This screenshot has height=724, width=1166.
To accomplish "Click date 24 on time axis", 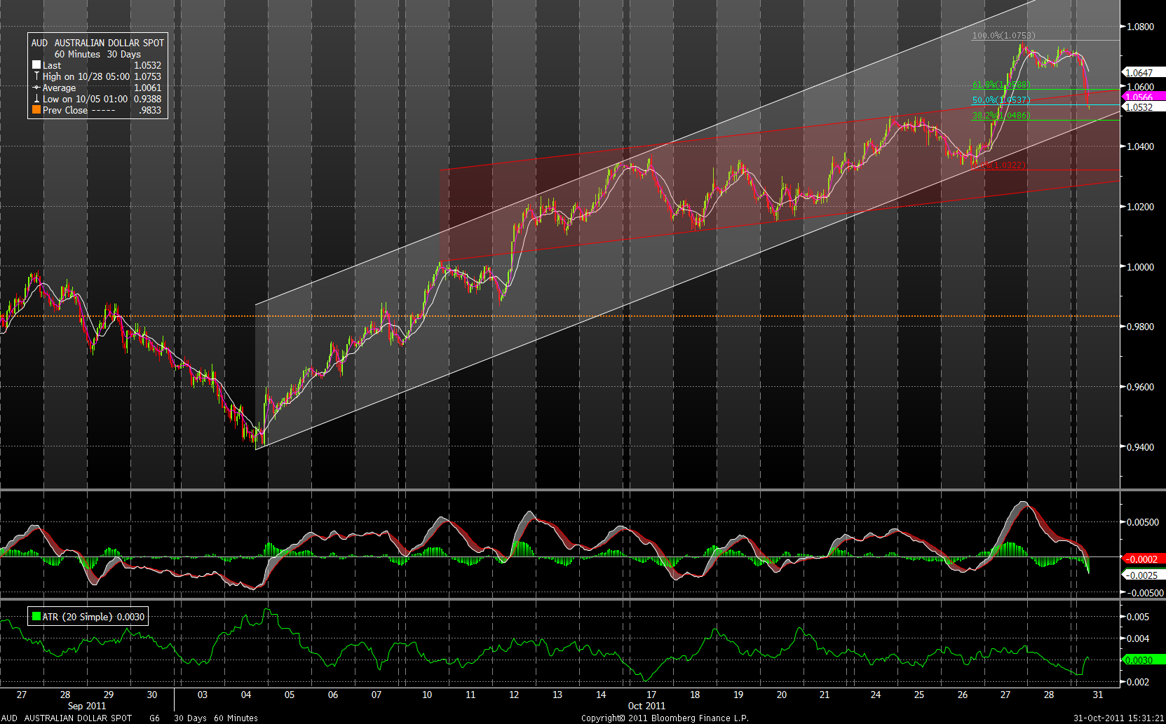I will pos(876,695).
